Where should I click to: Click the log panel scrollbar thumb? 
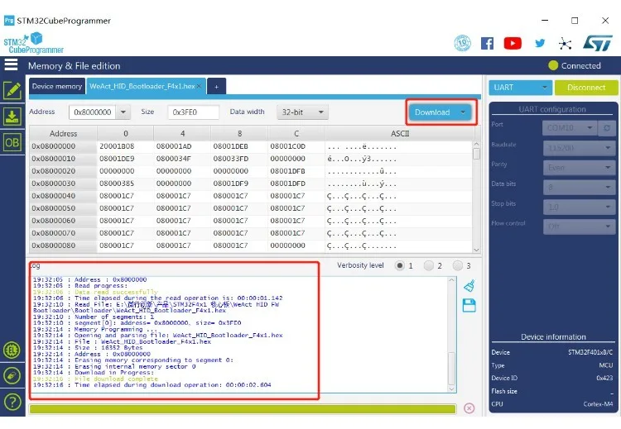451,368
